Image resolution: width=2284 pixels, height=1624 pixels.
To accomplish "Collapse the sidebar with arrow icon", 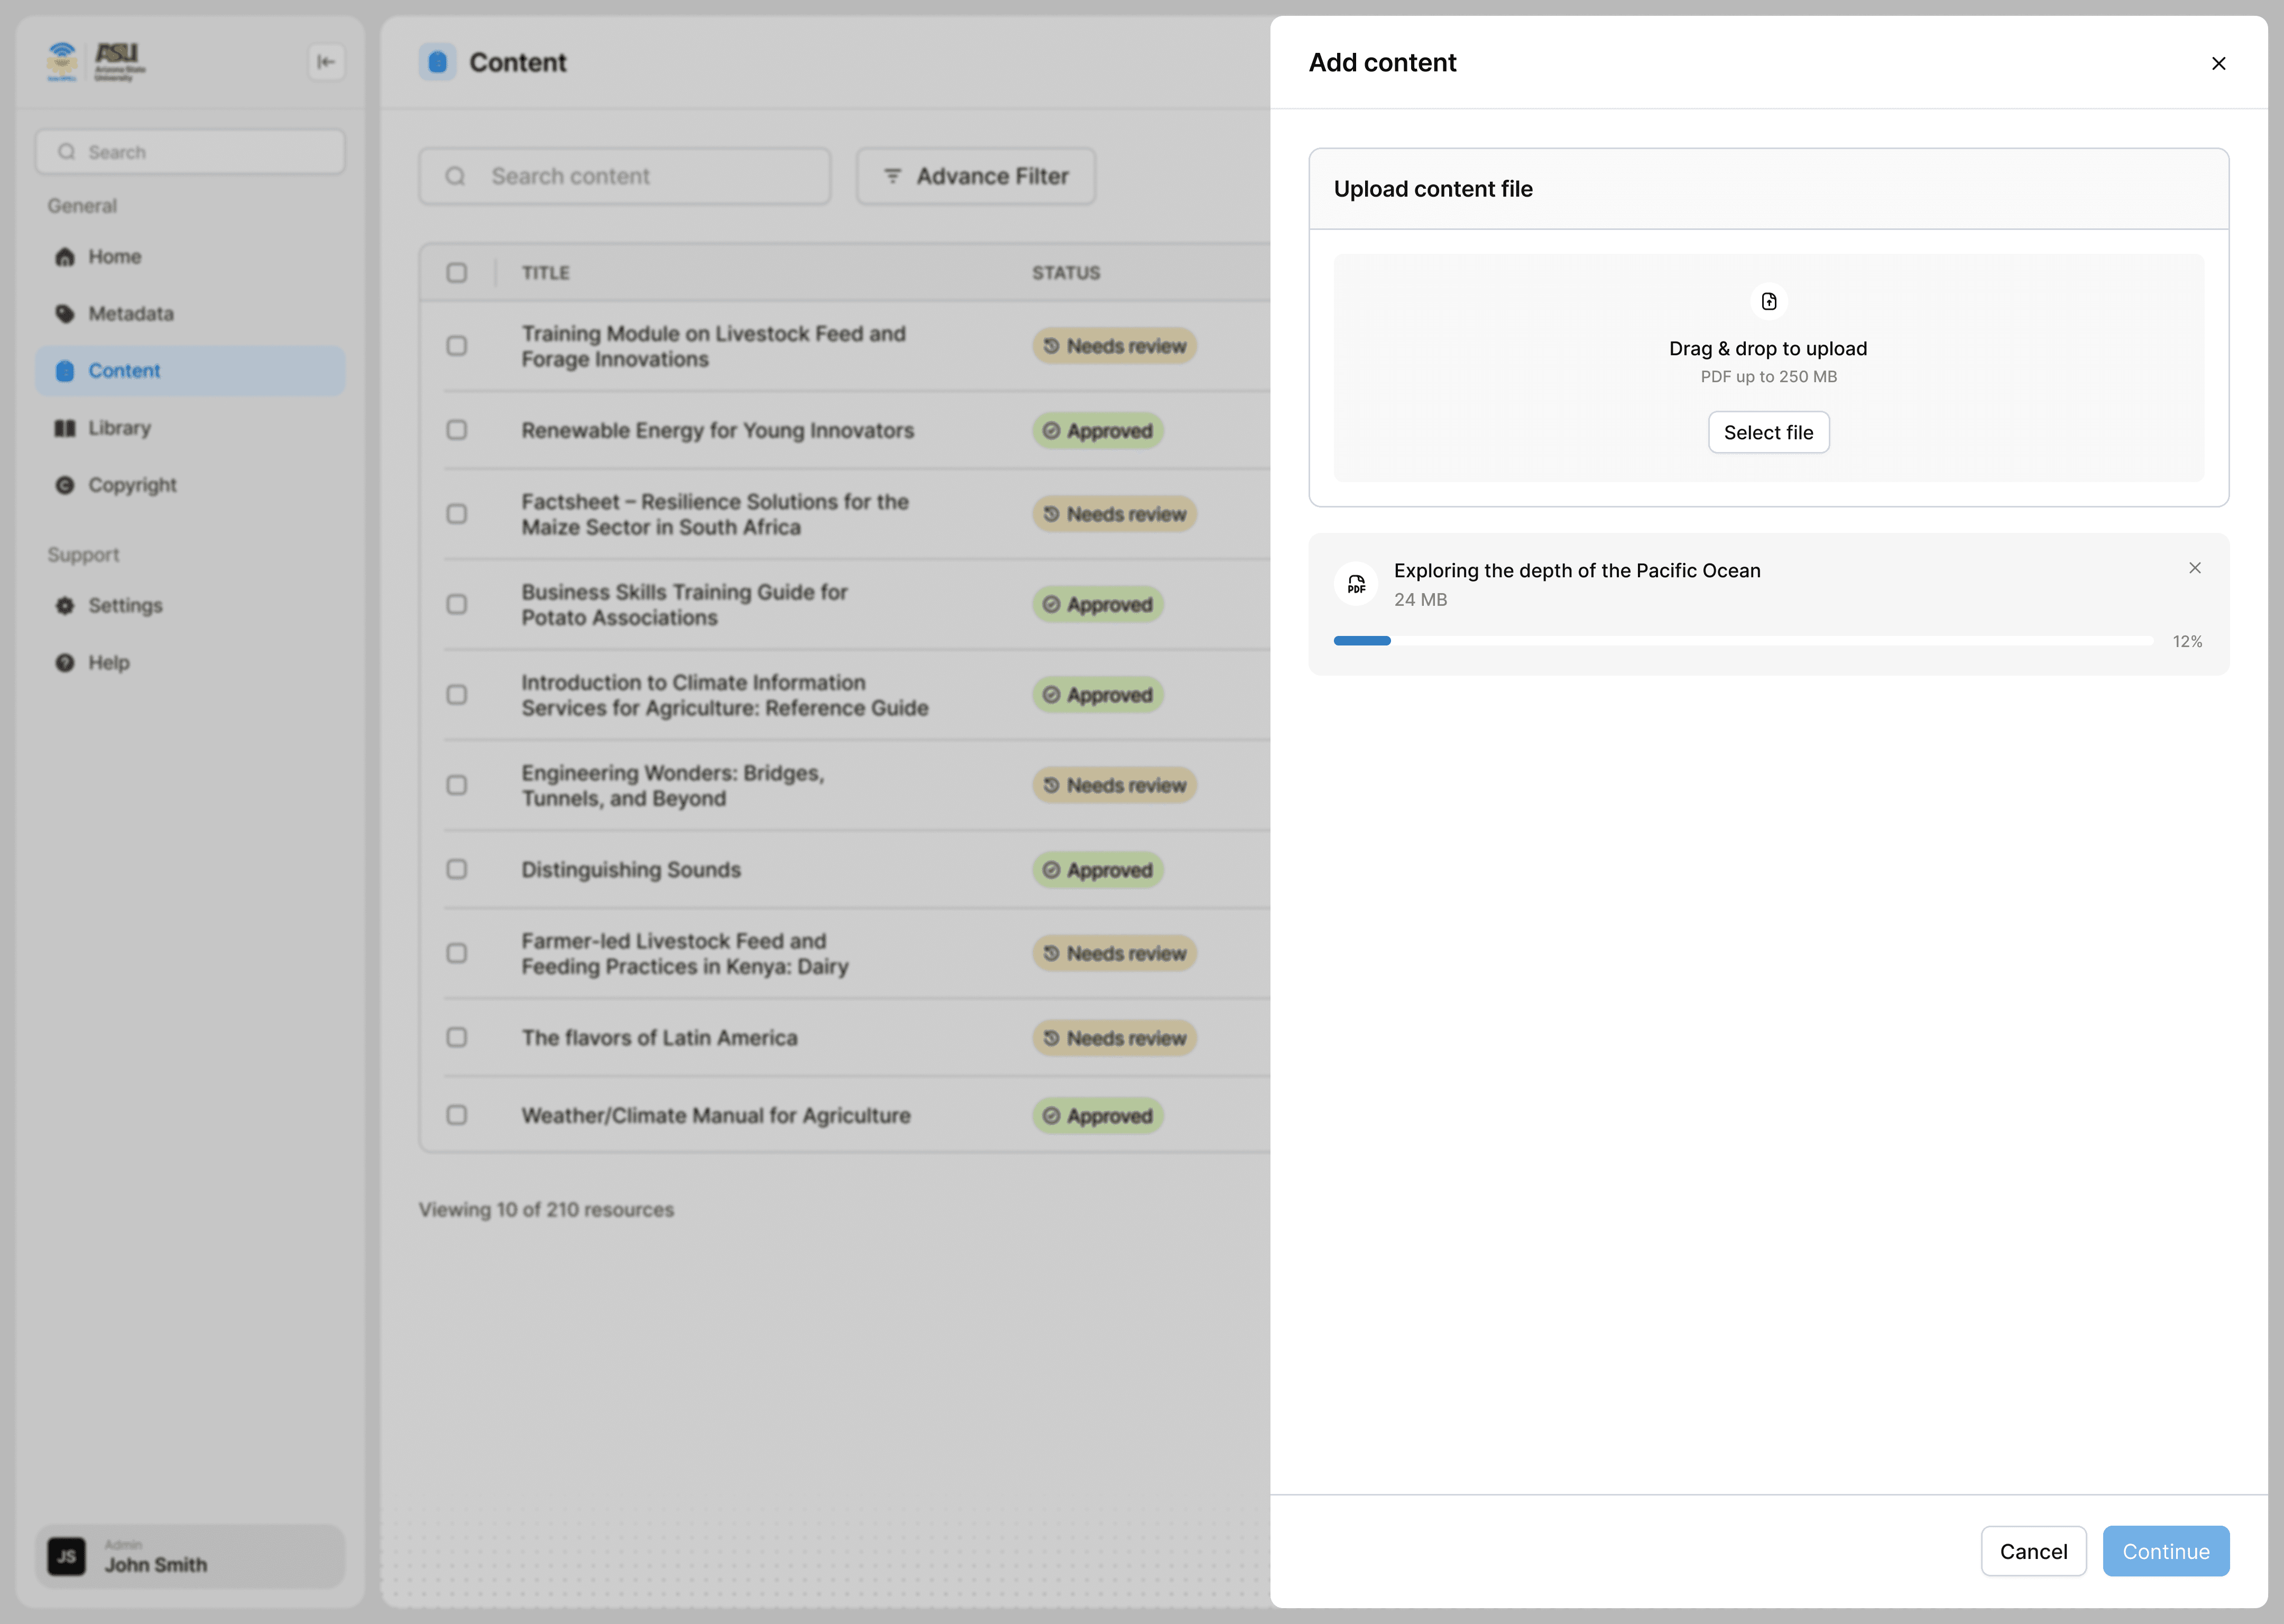I will (x=326, y=62).
